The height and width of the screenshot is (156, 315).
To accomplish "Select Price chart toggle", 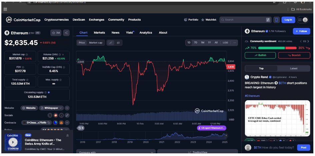I will click(x=82, y=42).
